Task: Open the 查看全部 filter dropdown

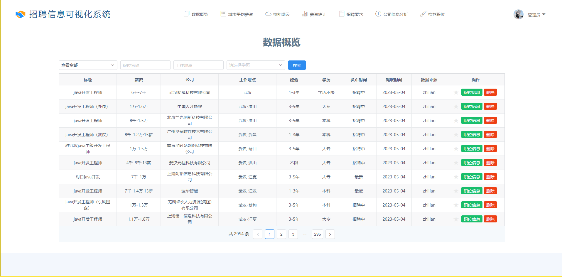Action: 88,65
